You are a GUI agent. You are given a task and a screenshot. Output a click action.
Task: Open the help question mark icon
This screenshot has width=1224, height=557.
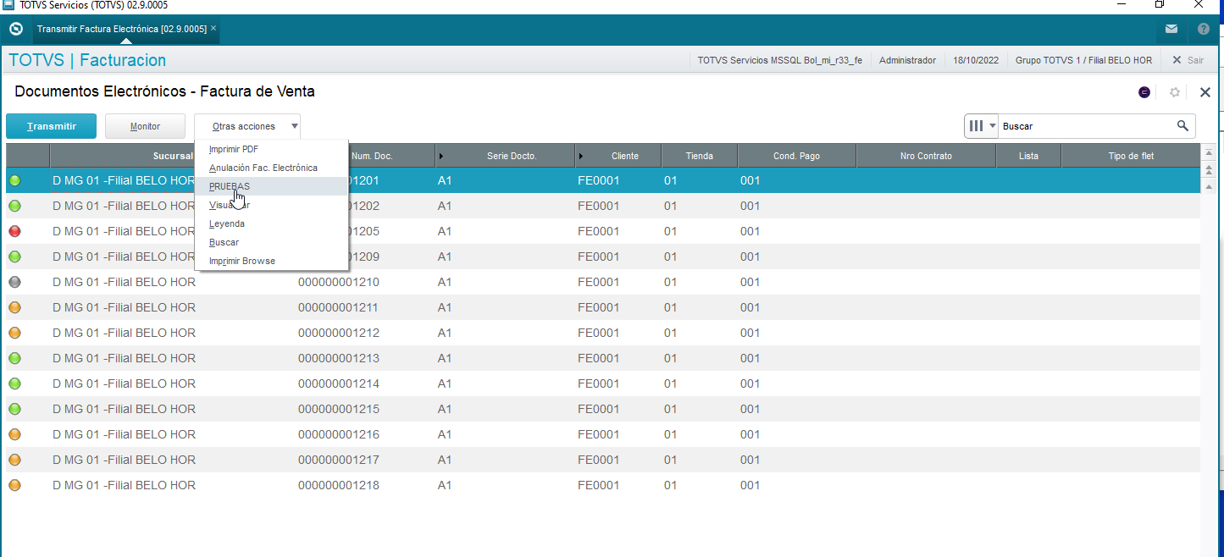(x=1204, y=29)
